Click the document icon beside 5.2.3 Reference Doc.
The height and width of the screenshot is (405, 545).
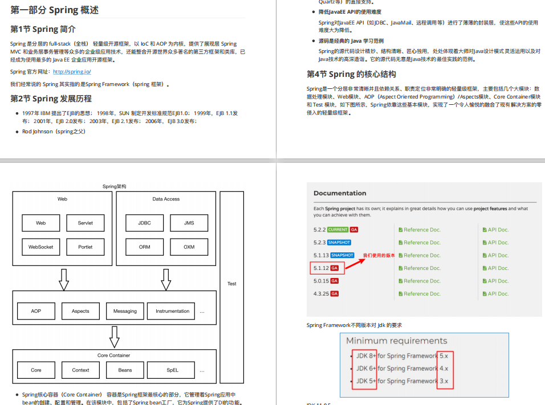tap(400, 243)
